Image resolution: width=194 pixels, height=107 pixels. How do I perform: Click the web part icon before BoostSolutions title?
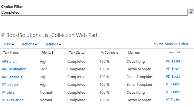3,35
